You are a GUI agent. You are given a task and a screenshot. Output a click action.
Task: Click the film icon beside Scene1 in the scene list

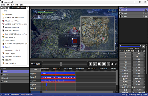2,75
